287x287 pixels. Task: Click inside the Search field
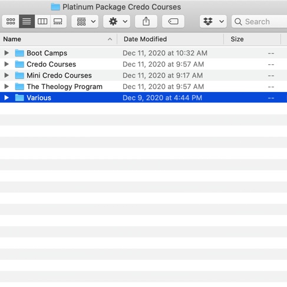pyautogui.click(x=259, y=21)
